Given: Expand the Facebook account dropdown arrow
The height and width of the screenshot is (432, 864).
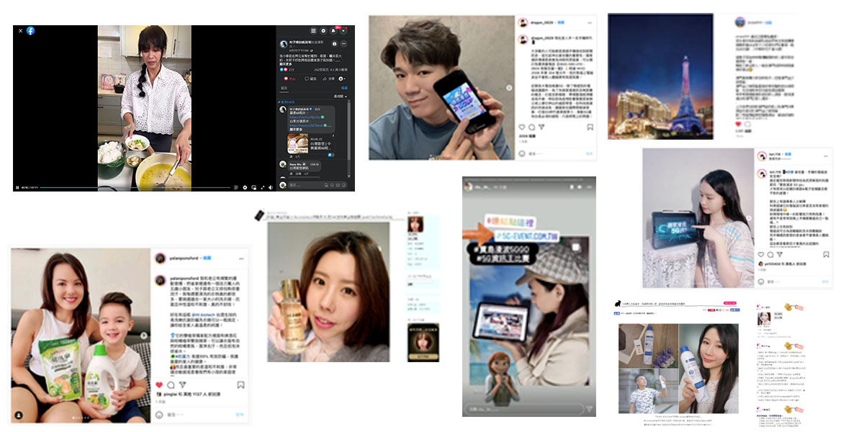Looking at the screenshot, I should [344, 31].
